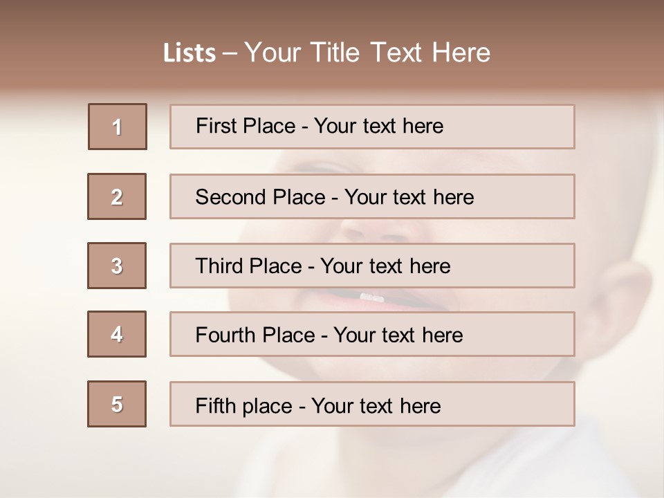
Task: Select the number 5 square
Action: click(117, 404)
